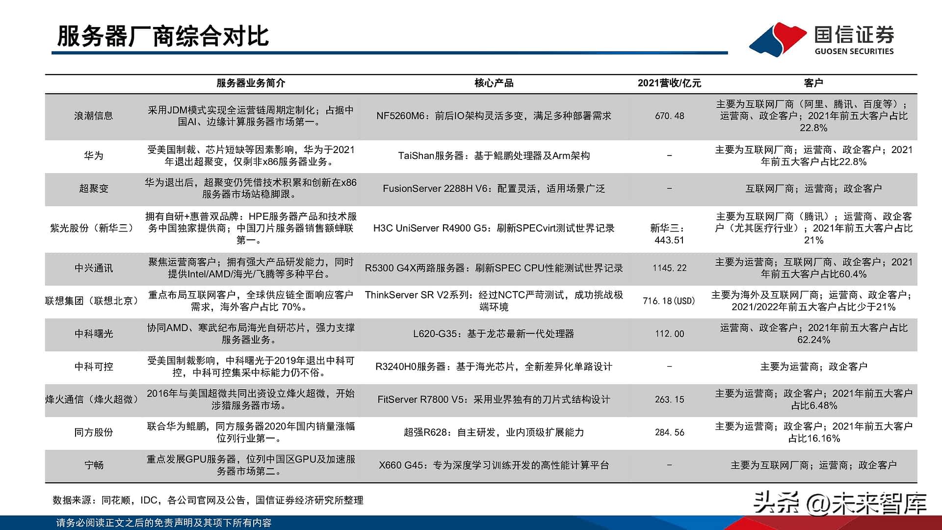This screenshot has width=942, height=530.
Task: Click 中兴通讯 customer cell with 60.4%
Action: coord(813,268)
